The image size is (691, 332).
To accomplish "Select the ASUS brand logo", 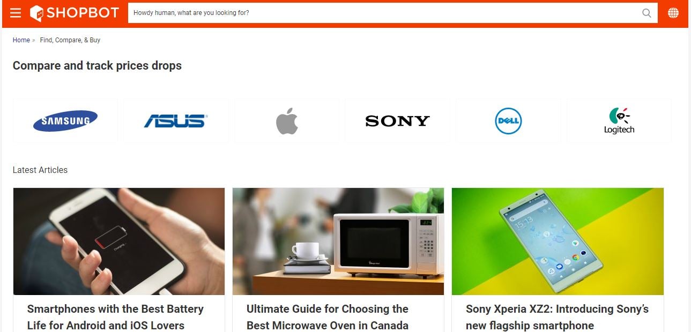I will click(x=176, y=120).
